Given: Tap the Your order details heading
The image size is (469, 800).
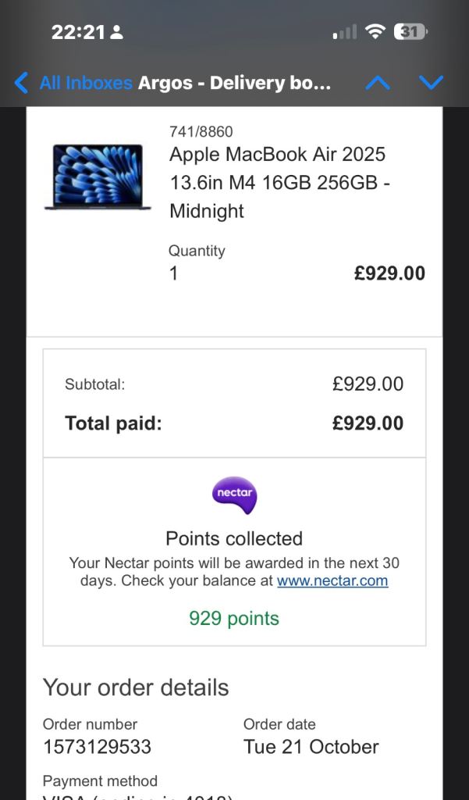Looking at the screenshot, I should click(x=136, y=687).
